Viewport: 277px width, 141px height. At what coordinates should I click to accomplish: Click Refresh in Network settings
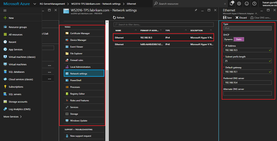pos(119,18)
